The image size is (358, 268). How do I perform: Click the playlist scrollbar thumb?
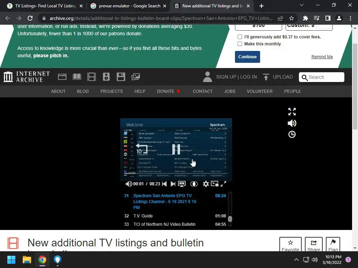[230, 219]
